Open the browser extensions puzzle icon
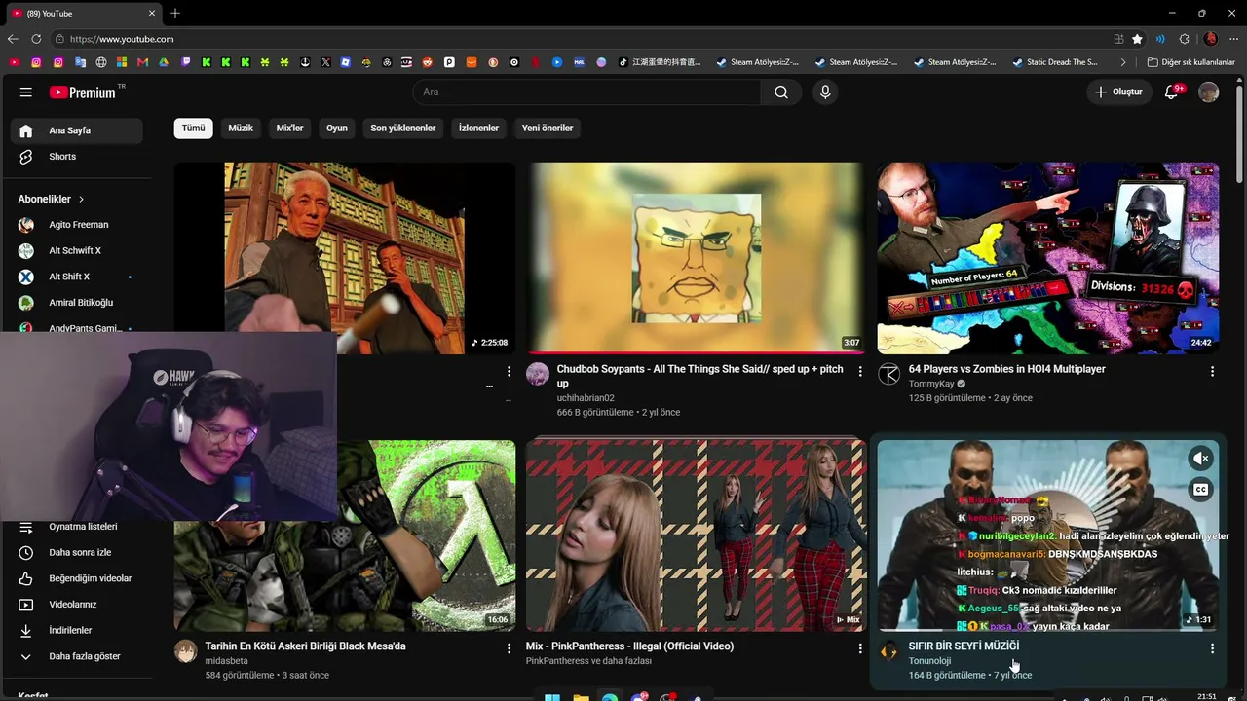Image resolution: width=1247 pixels, height=701 pixels. point(1185,39)
